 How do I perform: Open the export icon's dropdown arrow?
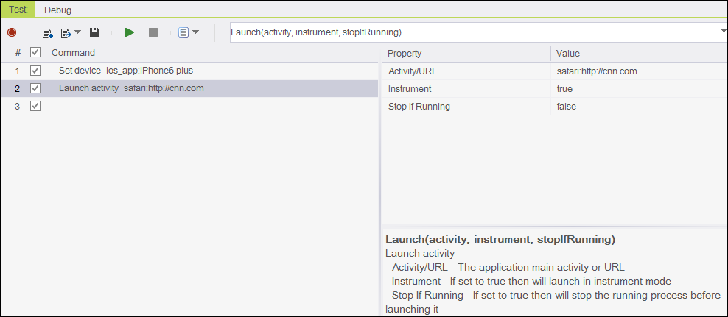[x=78, y=32]
